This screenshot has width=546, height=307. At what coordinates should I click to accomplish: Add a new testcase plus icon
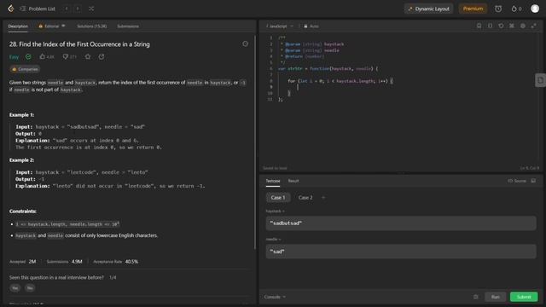tap(323, 197)
